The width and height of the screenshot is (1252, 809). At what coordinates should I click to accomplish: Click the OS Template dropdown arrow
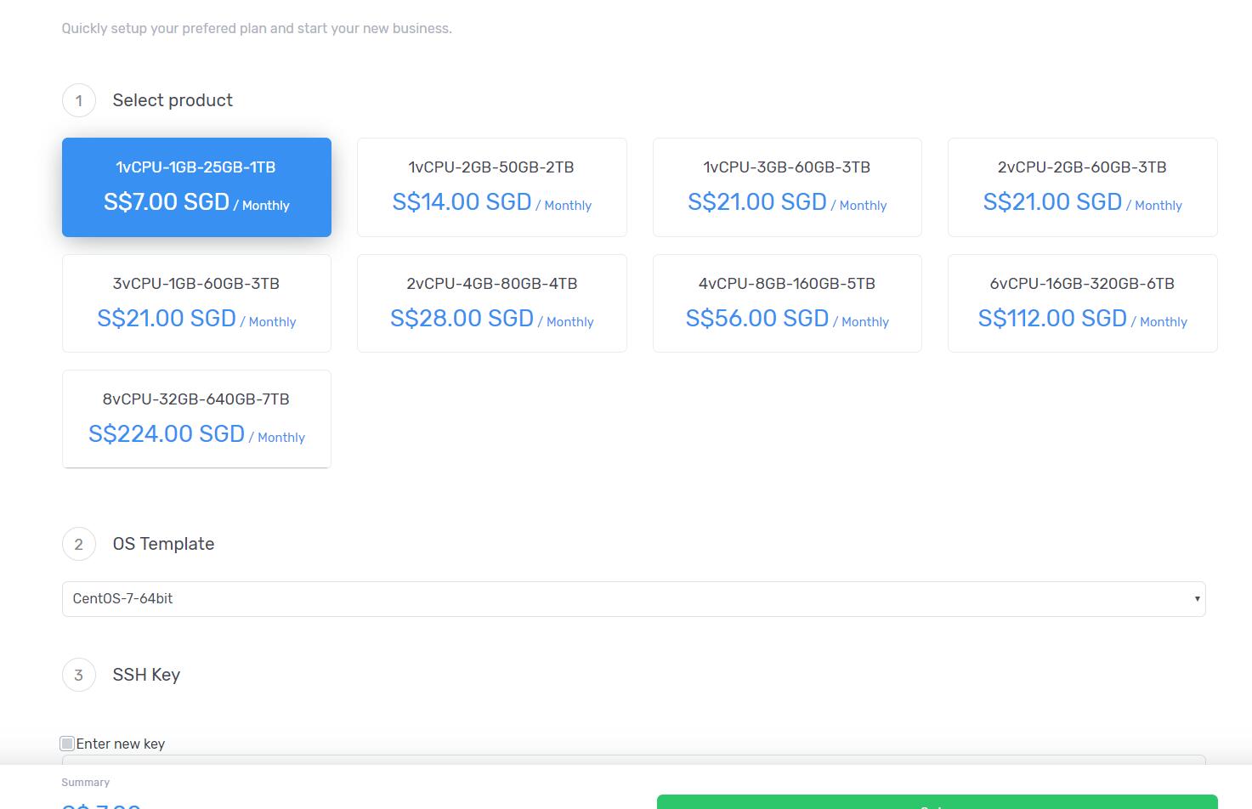(x=1197, y=599)
